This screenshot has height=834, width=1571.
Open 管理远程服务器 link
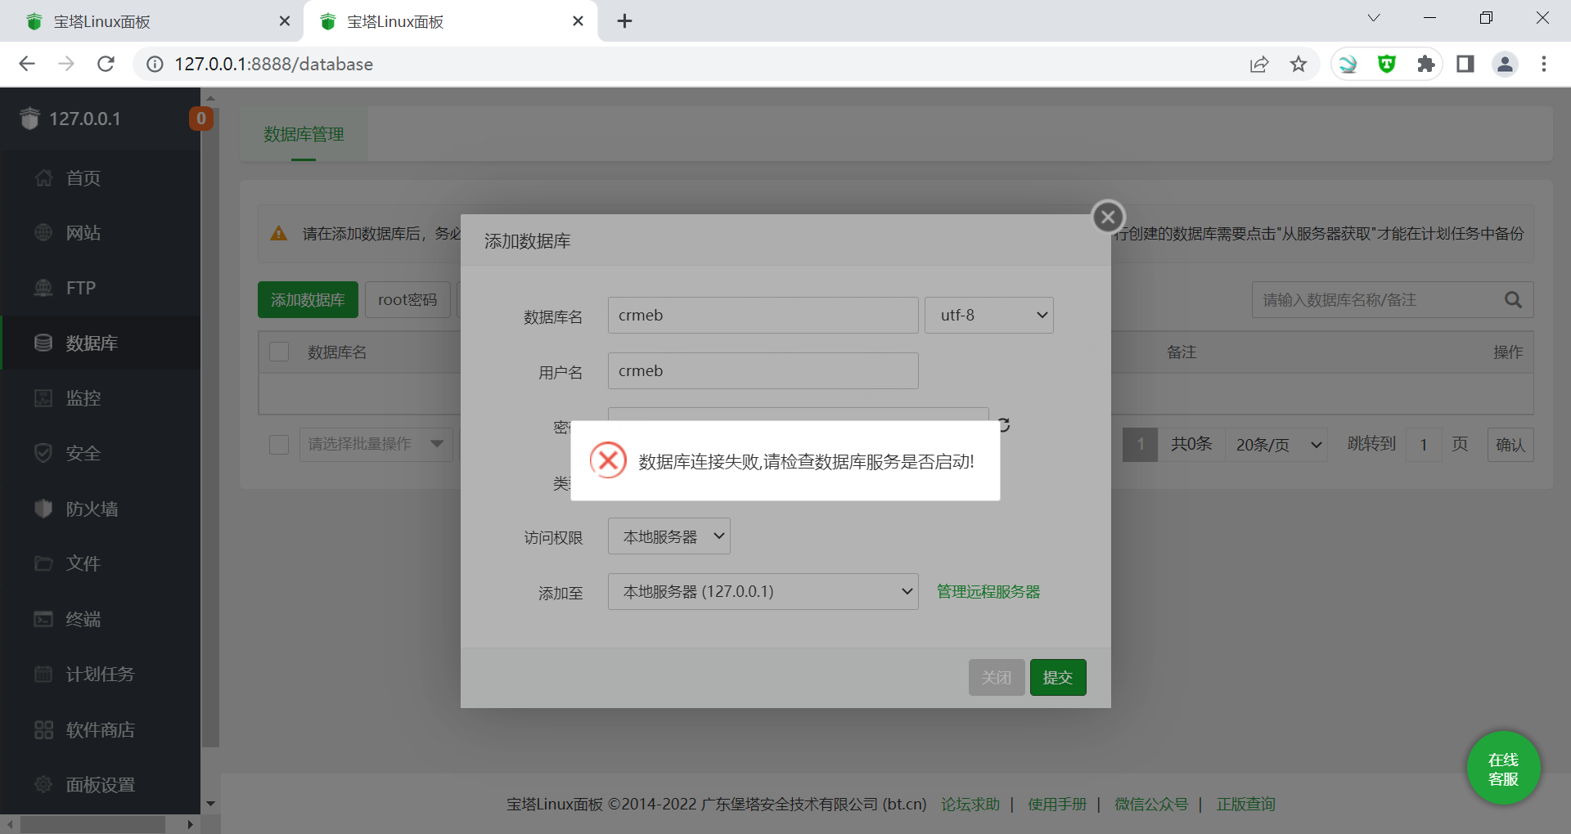click(988, 591)
